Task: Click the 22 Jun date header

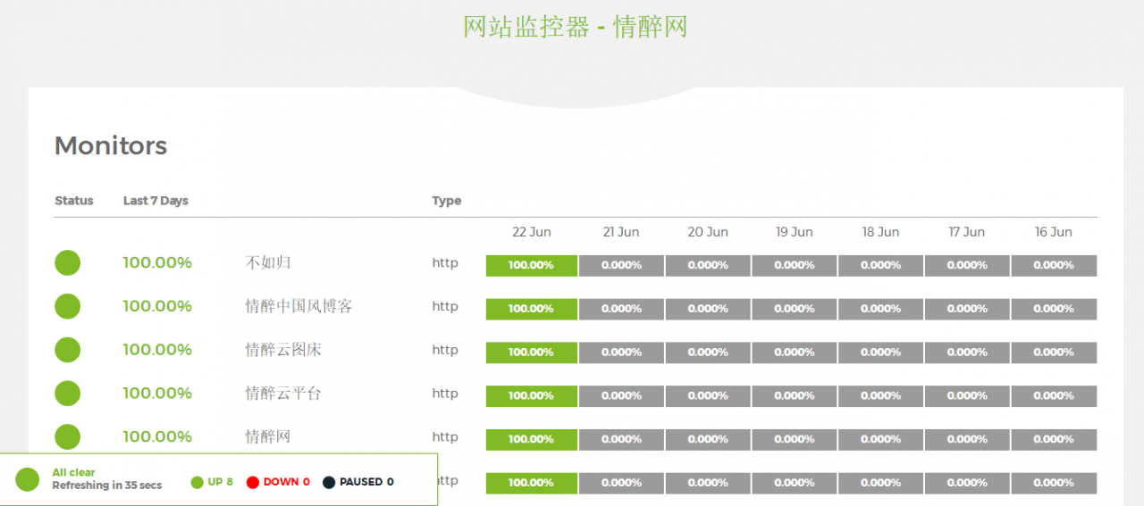Action: tap(532, 232)
